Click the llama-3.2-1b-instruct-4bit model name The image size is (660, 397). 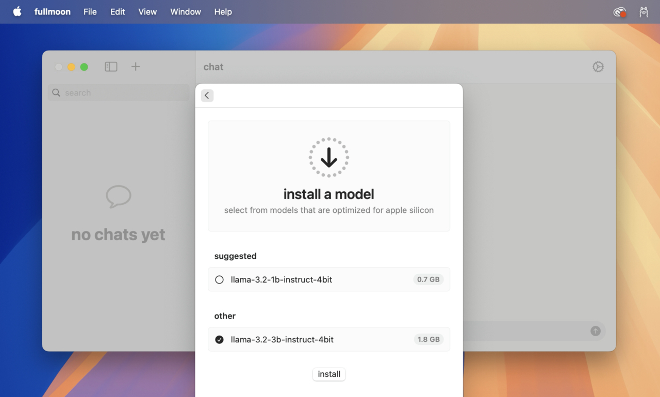pos(282,279)
